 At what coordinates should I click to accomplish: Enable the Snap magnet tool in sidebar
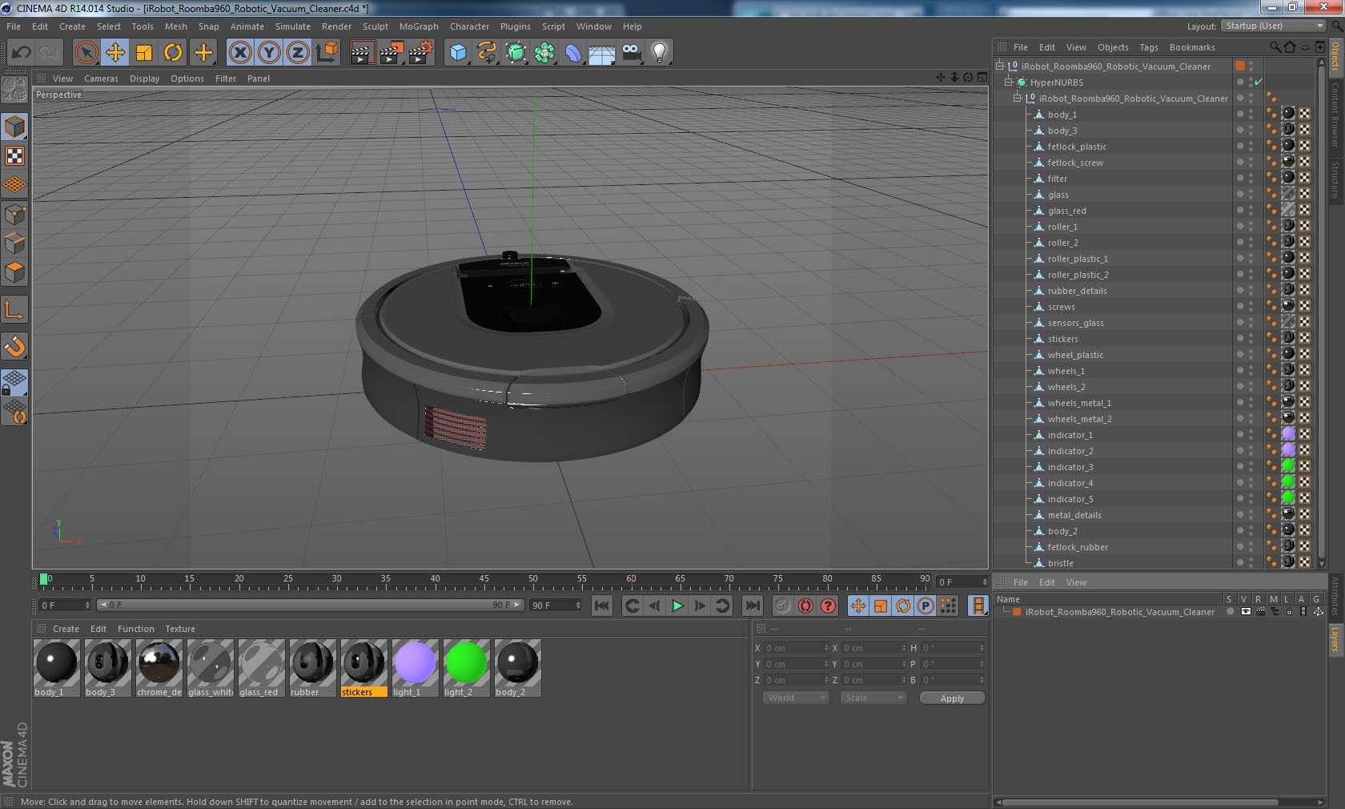coord(15,347)
